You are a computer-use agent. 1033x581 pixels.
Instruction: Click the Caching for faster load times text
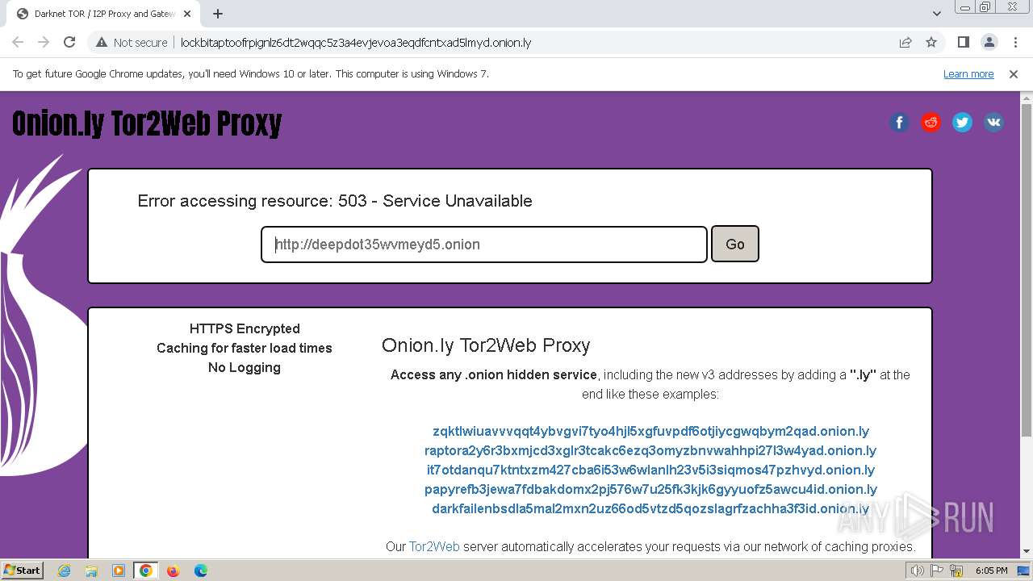point(245,348)
